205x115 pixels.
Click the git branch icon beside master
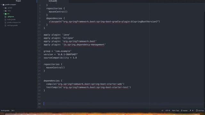click(182, 111)
